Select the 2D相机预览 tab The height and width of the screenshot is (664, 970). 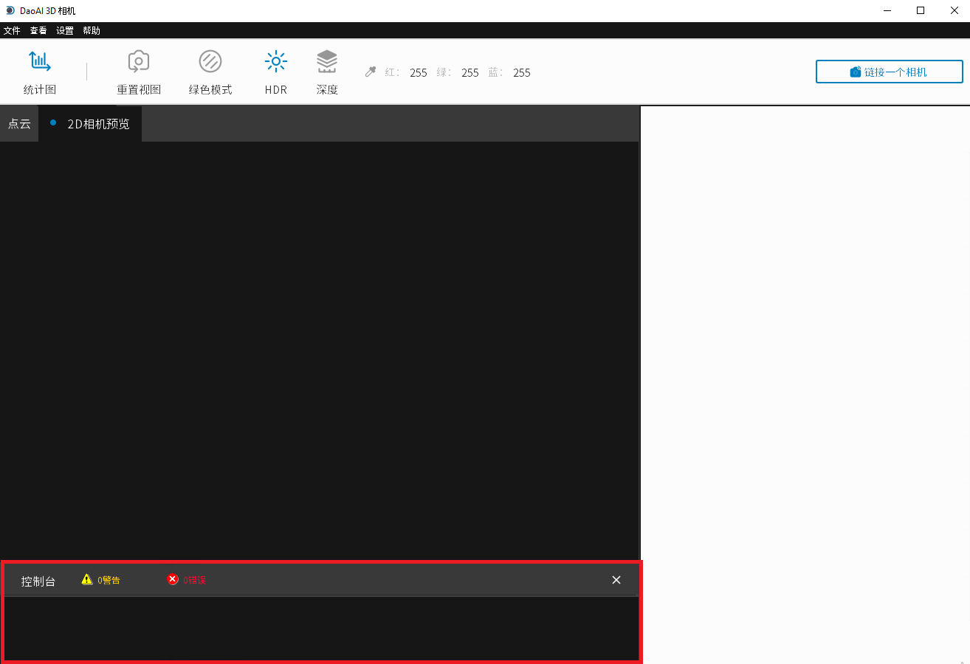pyautogui.click(x=99, y=123)
